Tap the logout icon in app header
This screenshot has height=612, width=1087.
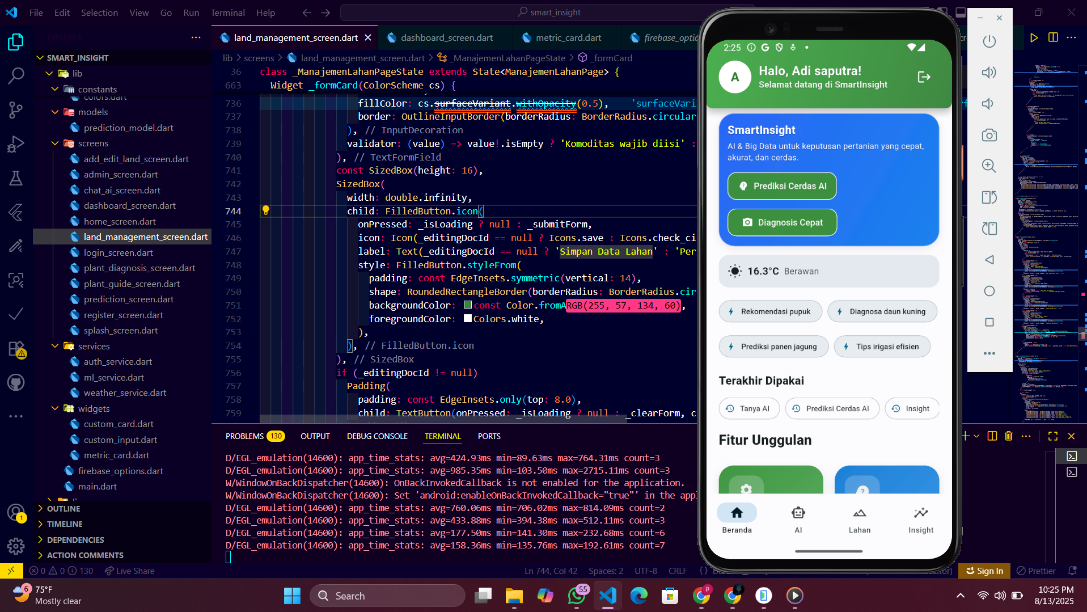tap(924, 77)
